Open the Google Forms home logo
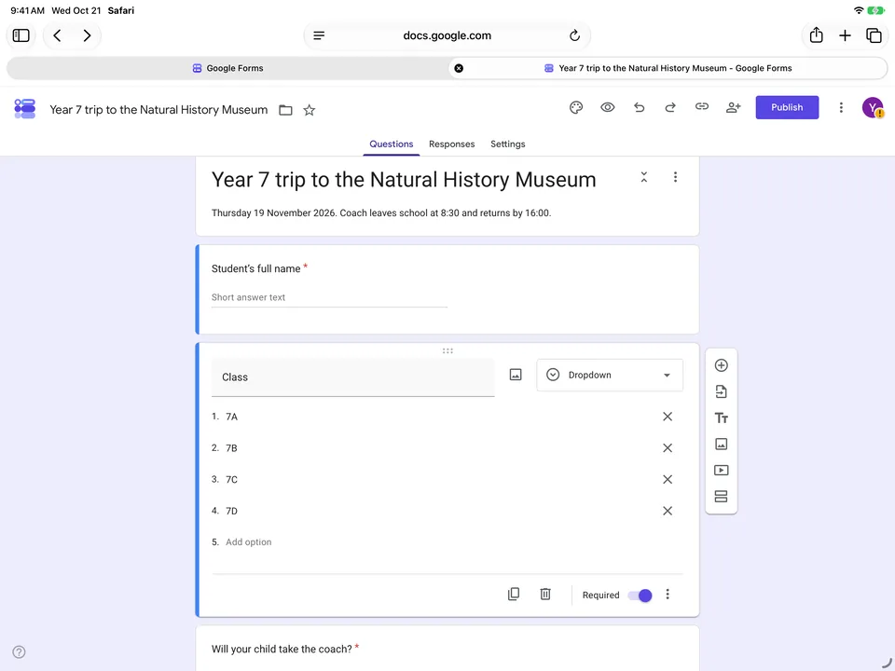 click(24, 108)
